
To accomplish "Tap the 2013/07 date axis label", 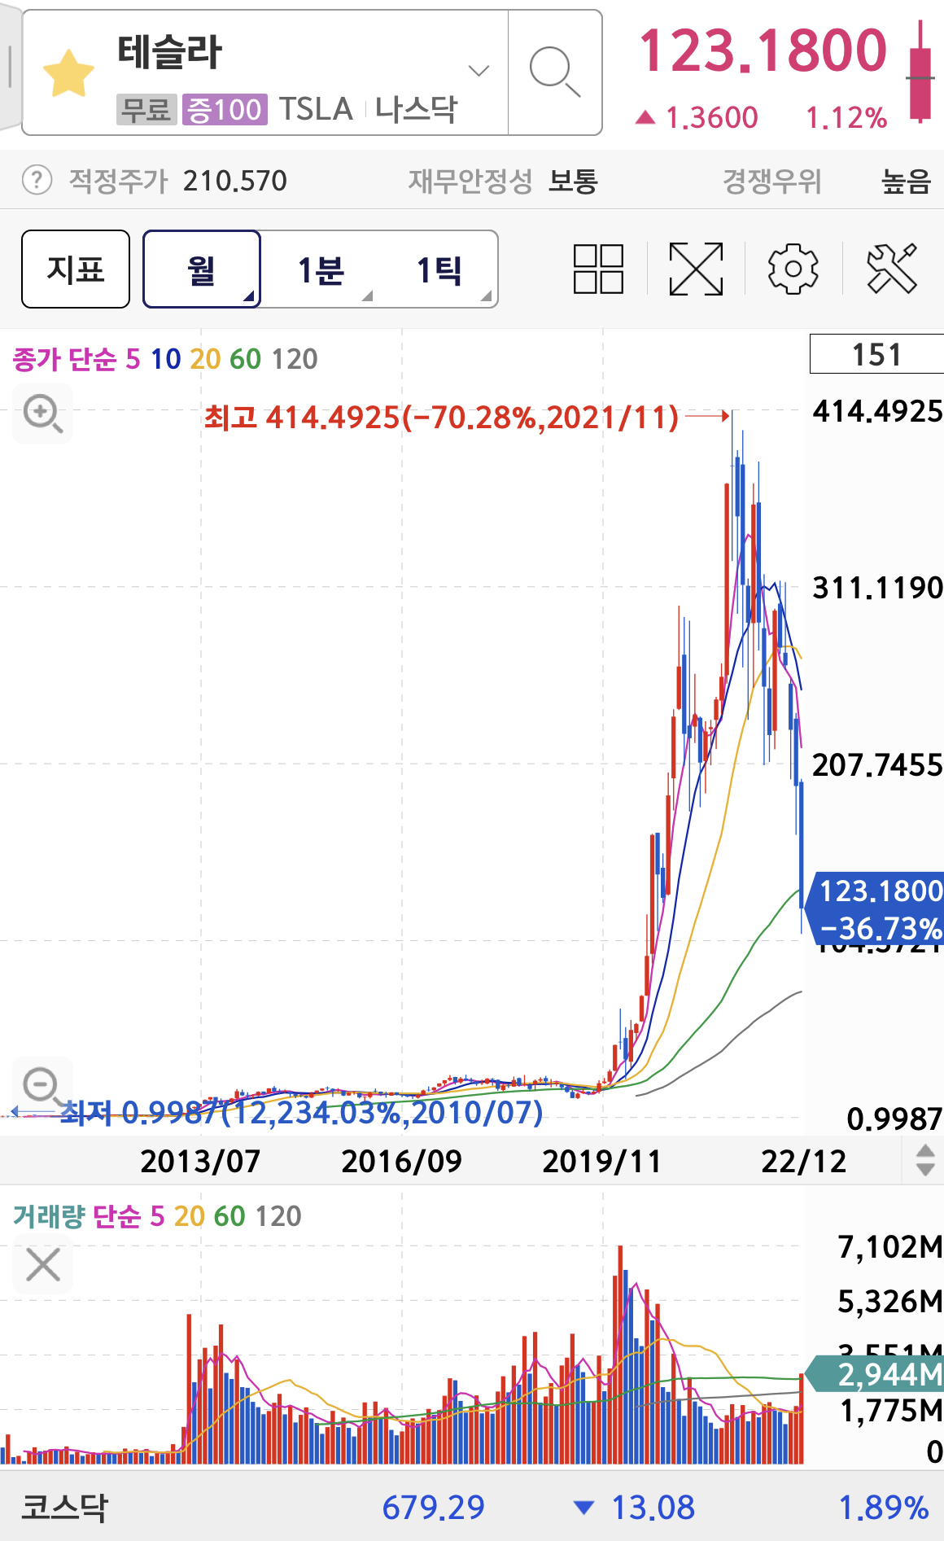I will click(200, 1162).
